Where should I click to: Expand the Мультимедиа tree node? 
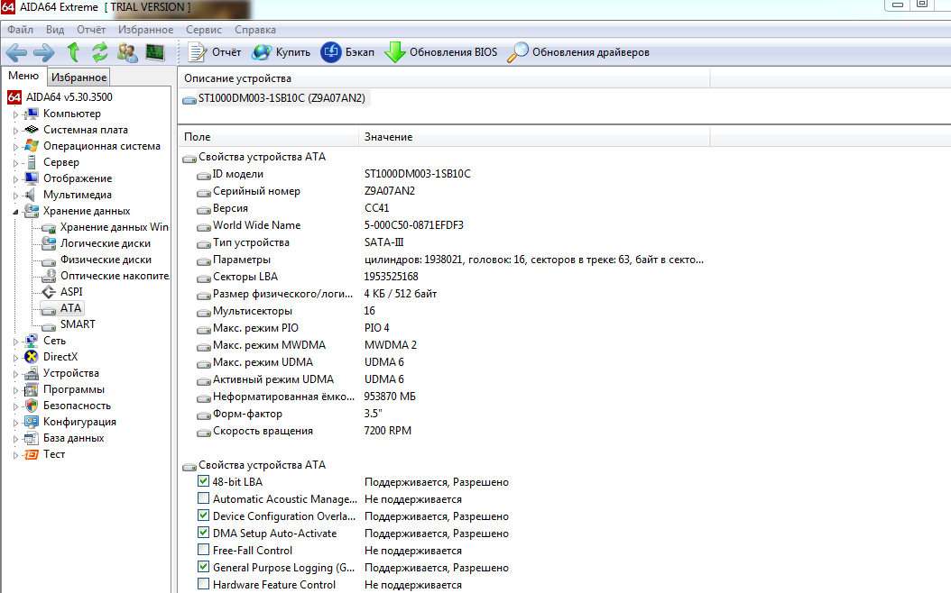(x=15, y=196)
